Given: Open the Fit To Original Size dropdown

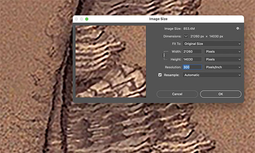Looking at the screenshot, I should coord(212,44).
